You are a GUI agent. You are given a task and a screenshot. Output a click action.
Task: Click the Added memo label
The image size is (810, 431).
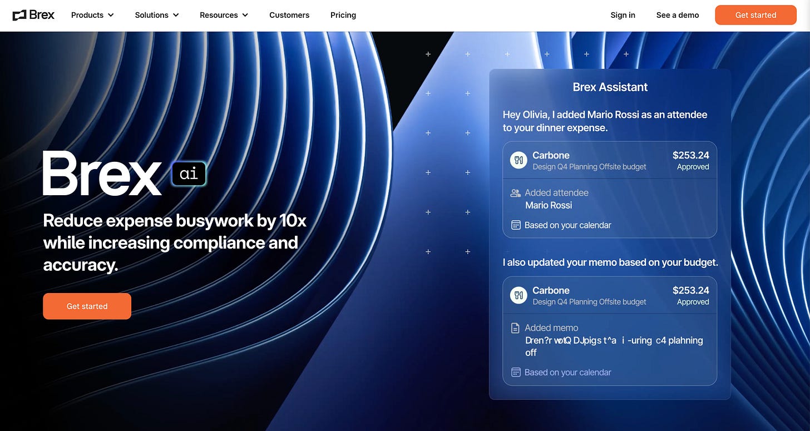(551, 328)
